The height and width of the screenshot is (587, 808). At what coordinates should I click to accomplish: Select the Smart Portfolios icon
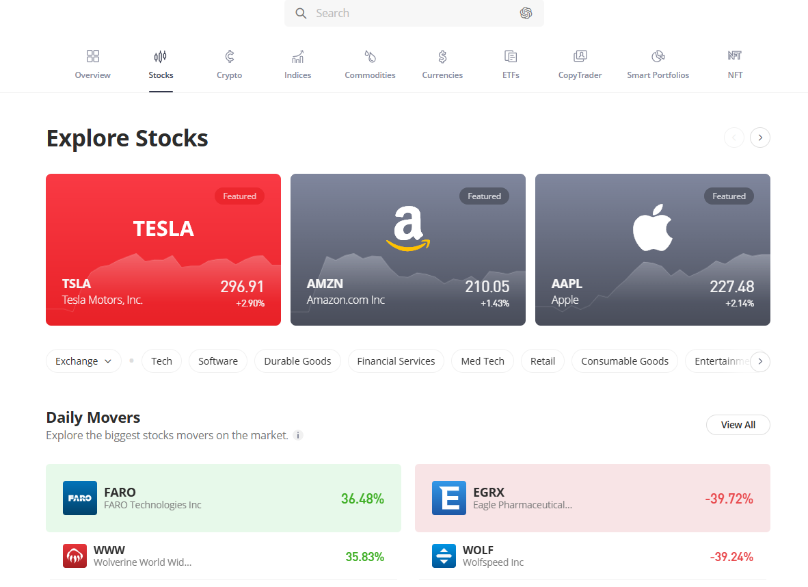point(658,57)
